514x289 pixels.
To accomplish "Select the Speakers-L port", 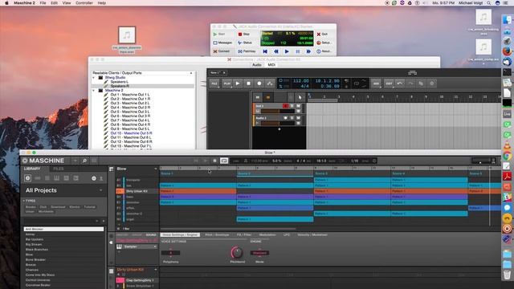I will click(120, 82).
